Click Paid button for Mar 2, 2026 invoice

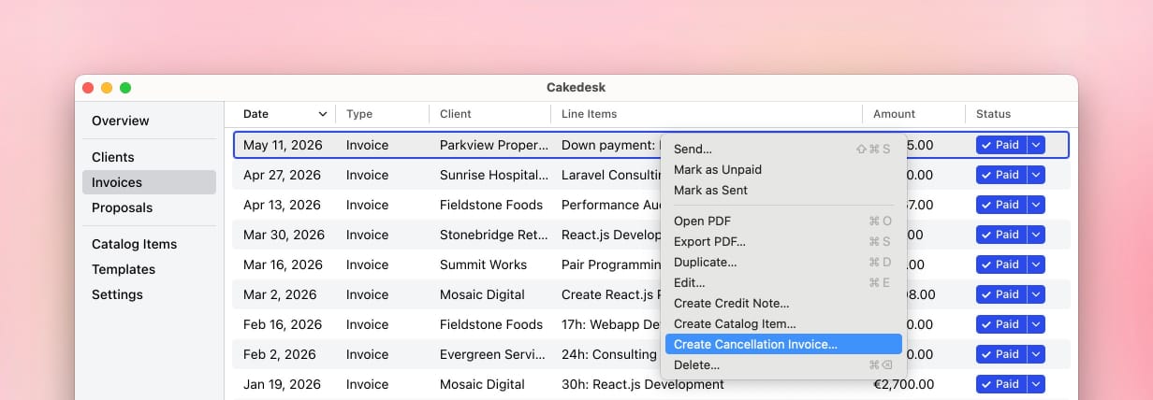1000,294
